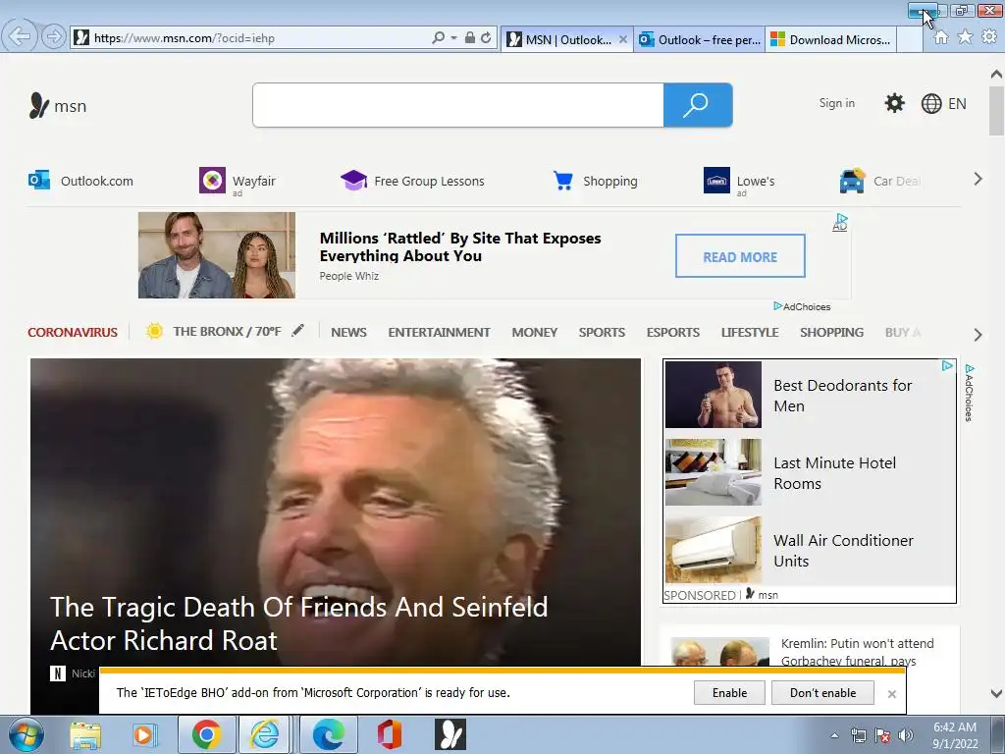Go back with the browser Back arrow
Screen dimensions: 1005x754
[20, 36]
